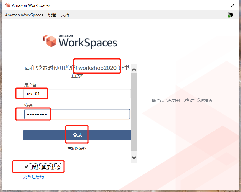The width and height of the screenshot is (241, 192).
Task: Click the 随时随地通过任何设备访问您的桌面 tagline
Action: point(182,101)
